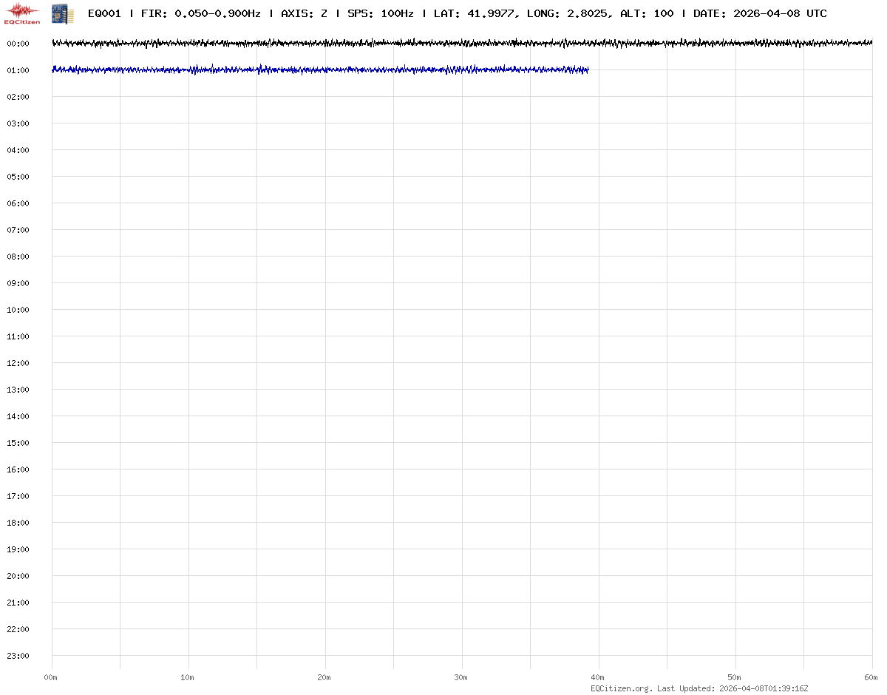The image size is (887, 695).
Task: Click the red EQCitizen waveform logo
Action: [x=22, y=13]
